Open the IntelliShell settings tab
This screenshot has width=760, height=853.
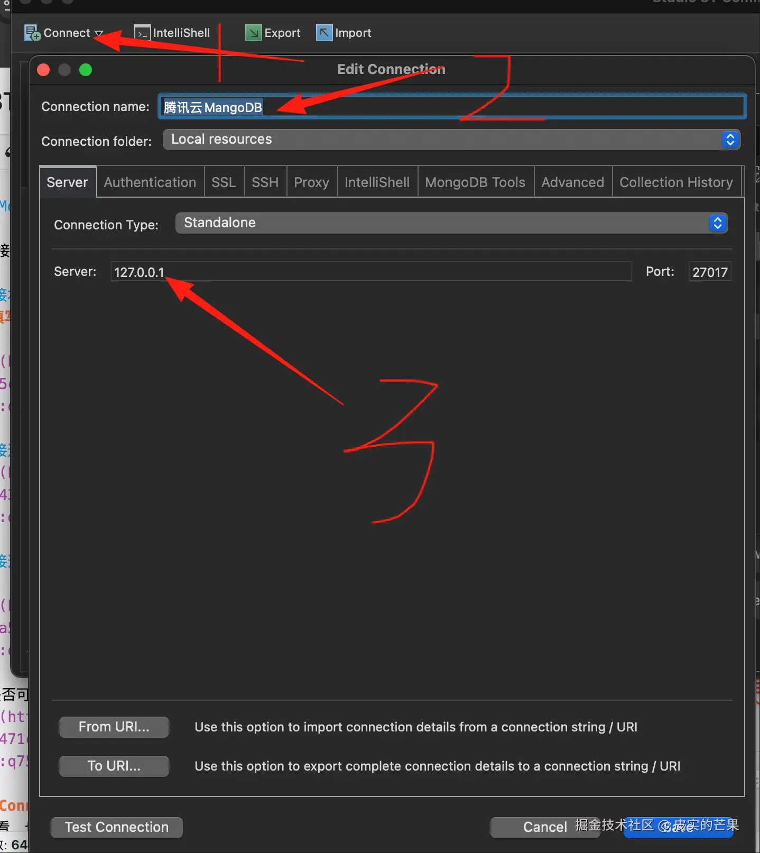tap(377, 182)
